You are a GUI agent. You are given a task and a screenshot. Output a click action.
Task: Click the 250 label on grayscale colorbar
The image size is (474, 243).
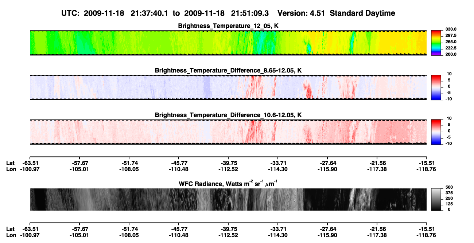click(x=449, y=198)
